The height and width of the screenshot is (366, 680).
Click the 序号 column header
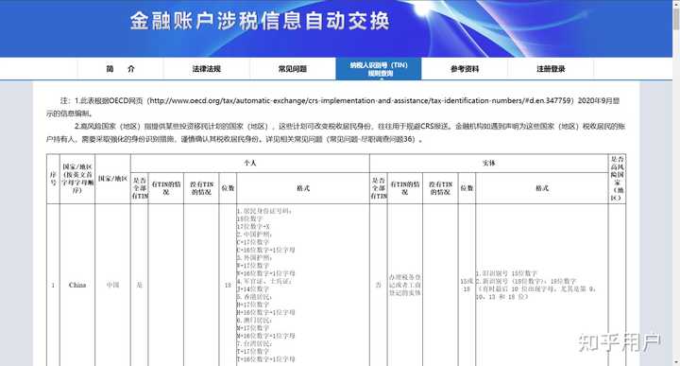click(x=53, y=179)
